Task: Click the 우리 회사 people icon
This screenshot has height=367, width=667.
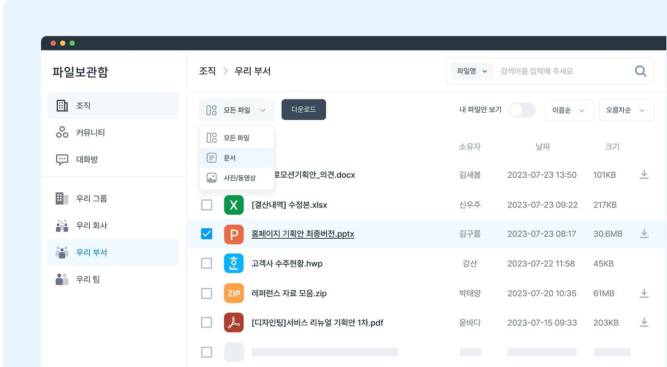Action: [62, 226]
